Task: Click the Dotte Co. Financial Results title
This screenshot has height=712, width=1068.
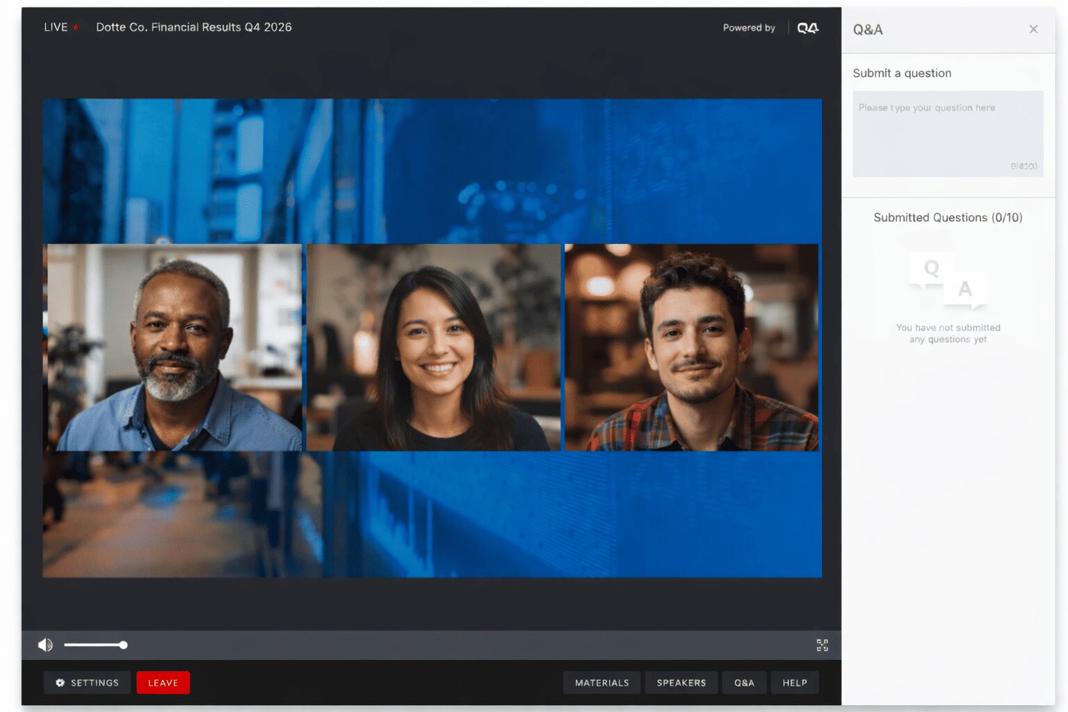Action: click(193, 27)
